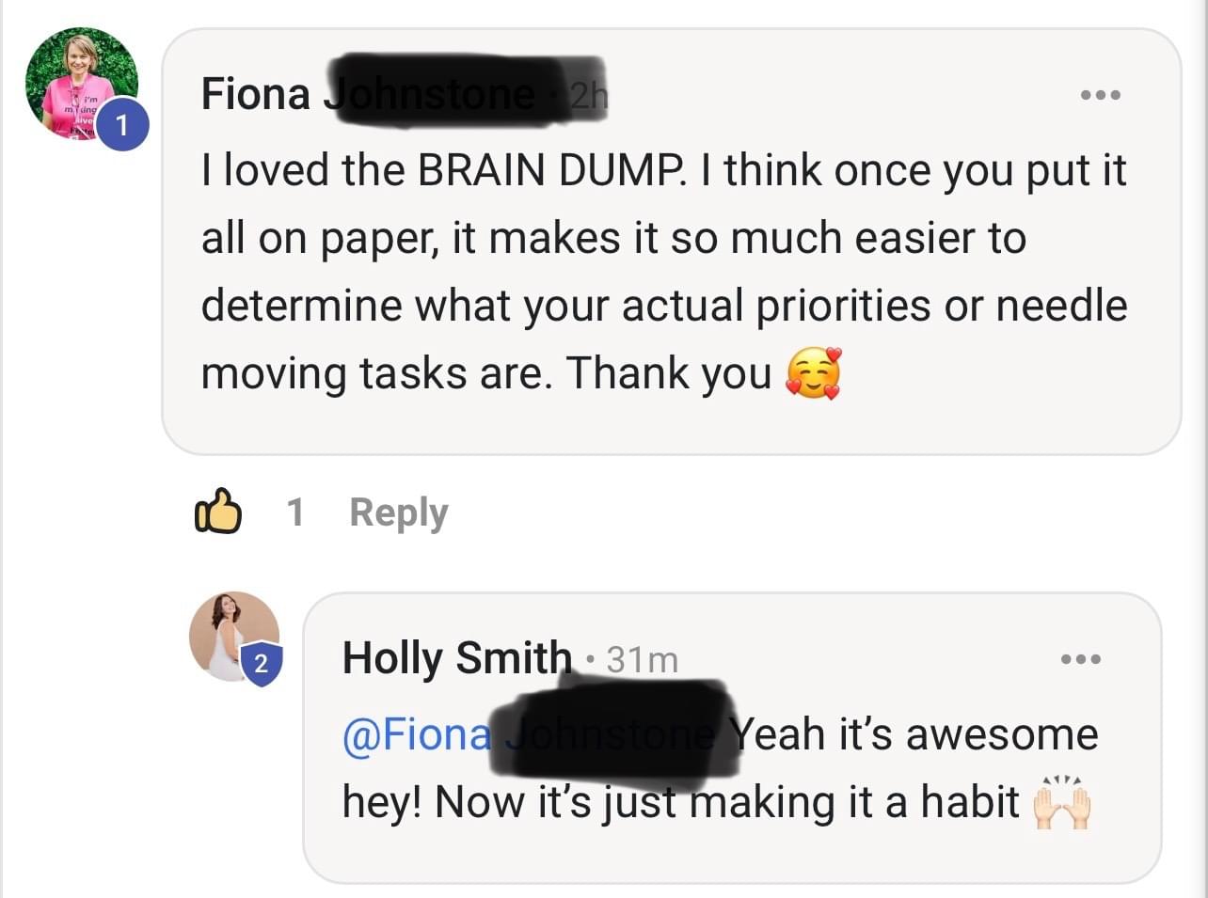The image size is (1208, 898).
Task: Click the smiling hearts emoji in Fiona's comment
Action: coord(813,374)
